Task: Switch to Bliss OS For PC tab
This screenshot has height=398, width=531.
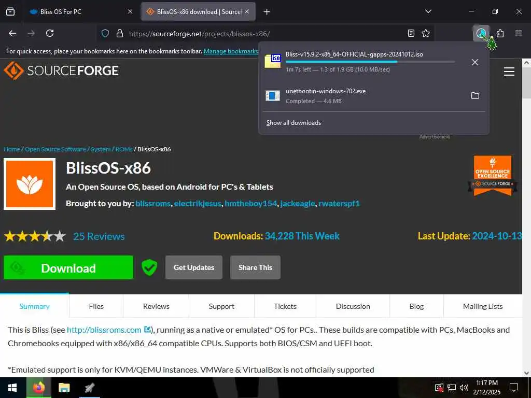Action: (x=80, y=11)
